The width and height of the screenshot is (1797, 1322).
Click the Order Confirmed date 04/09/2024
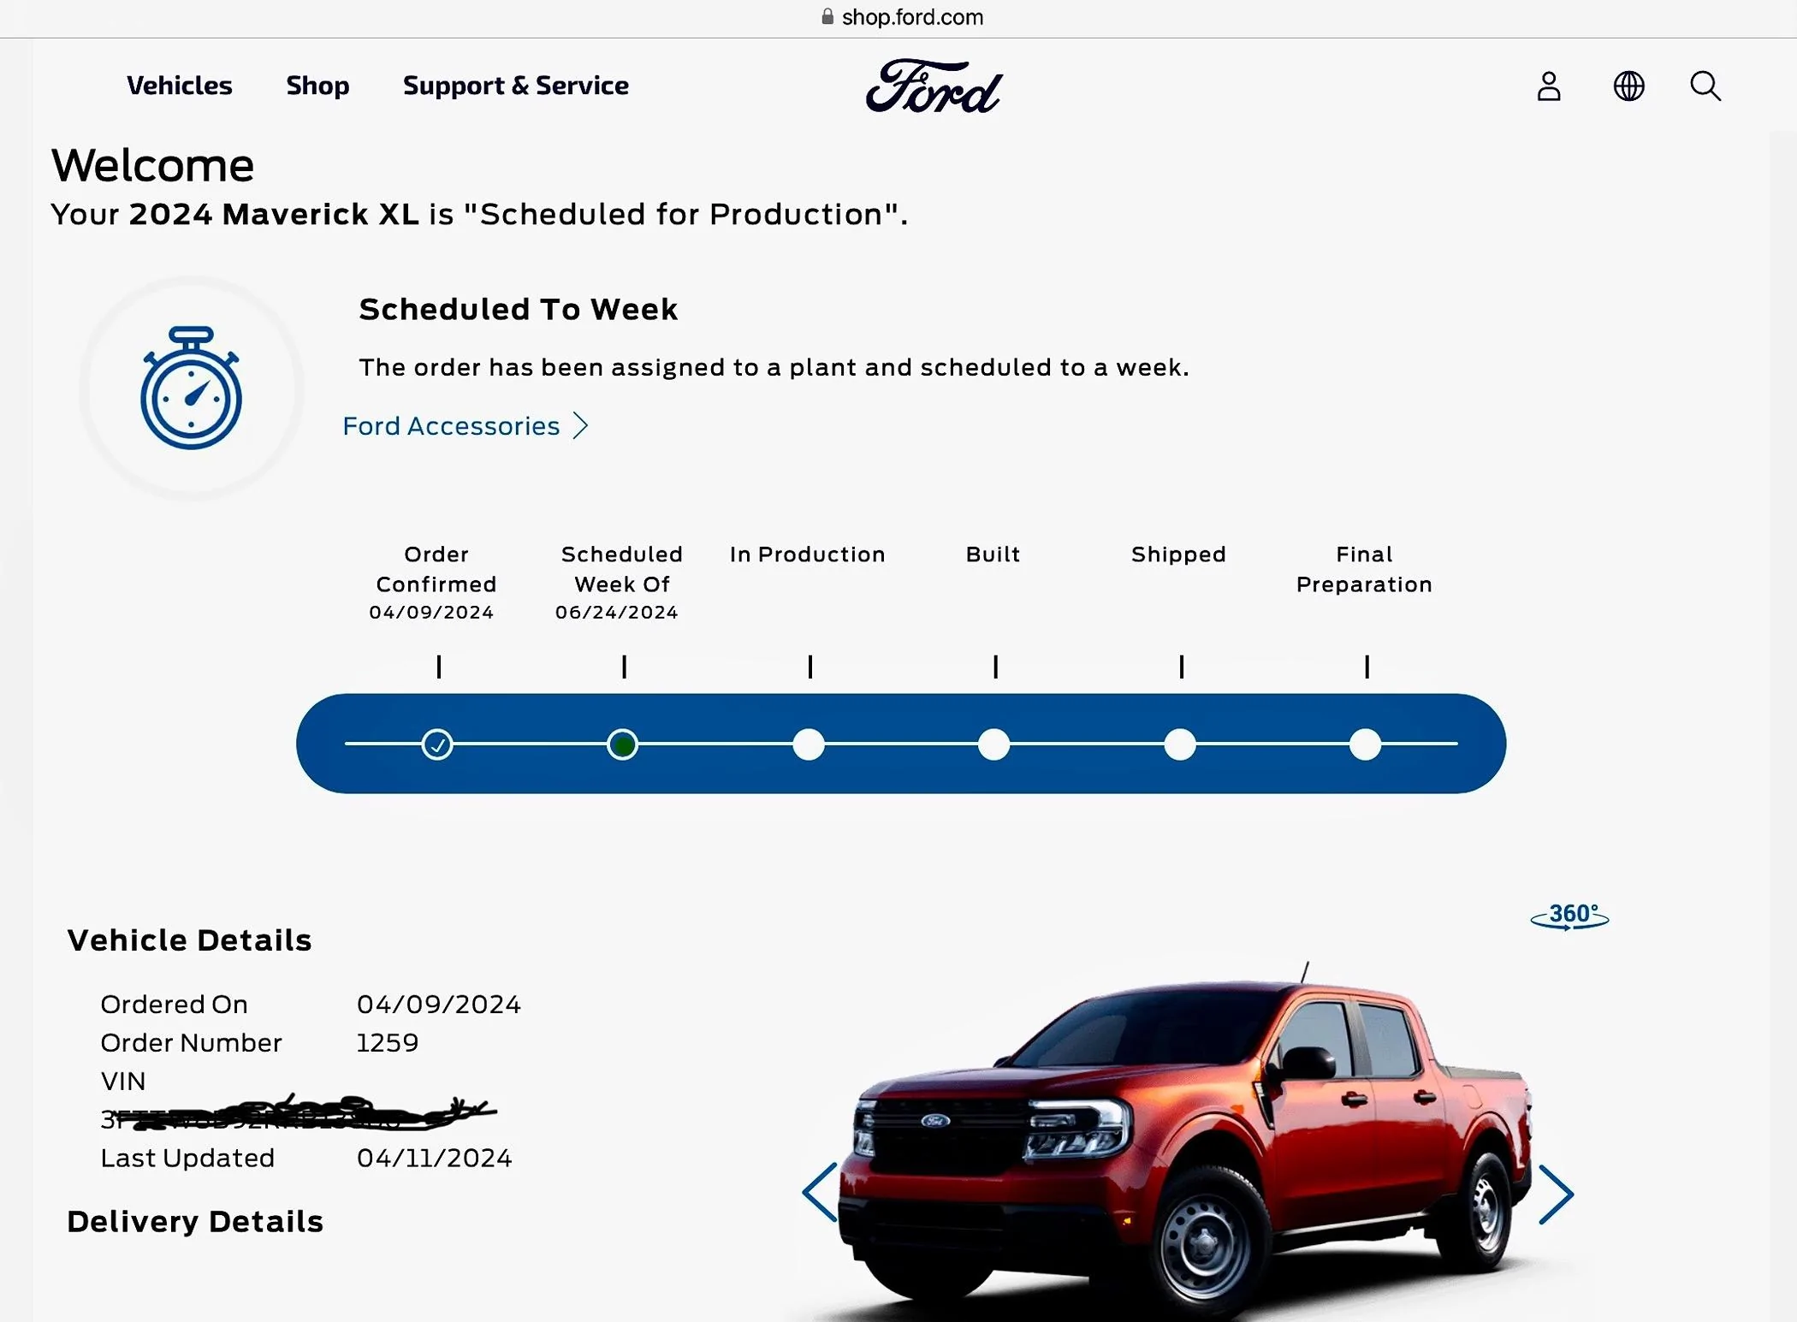[x=431, y=613]
